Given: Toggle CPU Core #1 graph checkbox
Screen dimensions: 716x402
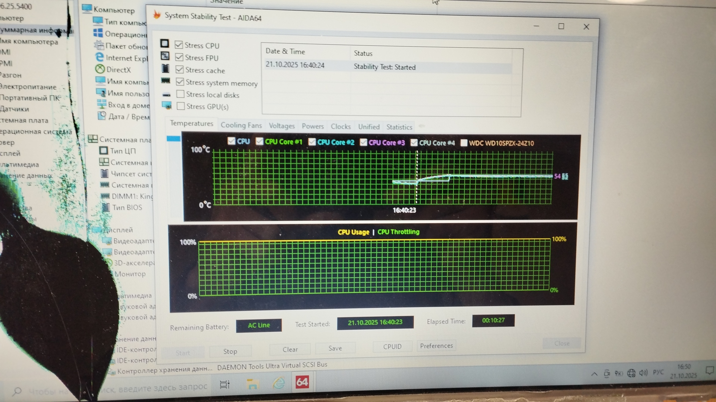Looking at the screenshot, I should [x=260, y=141].
